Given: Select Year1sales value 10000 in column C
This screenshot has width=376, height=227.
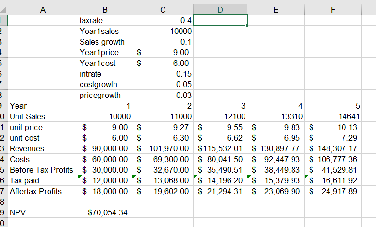Looking at the screenshot, I should coord(163,31).
